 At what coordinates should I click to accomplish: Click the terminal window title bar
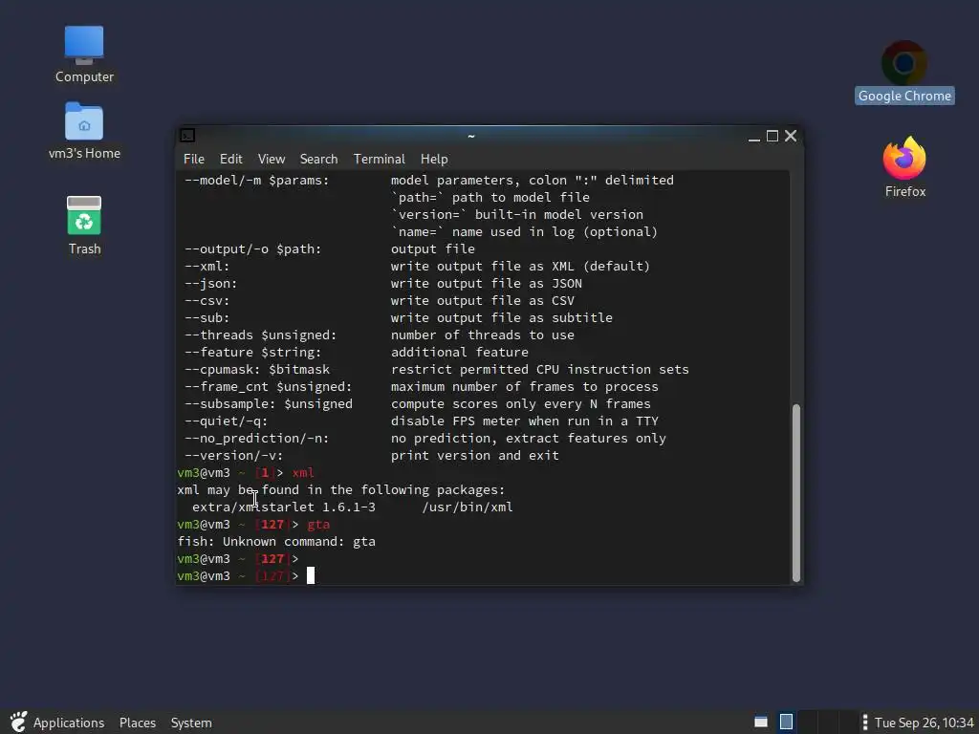pyautogui.click(x=471, y=136)
